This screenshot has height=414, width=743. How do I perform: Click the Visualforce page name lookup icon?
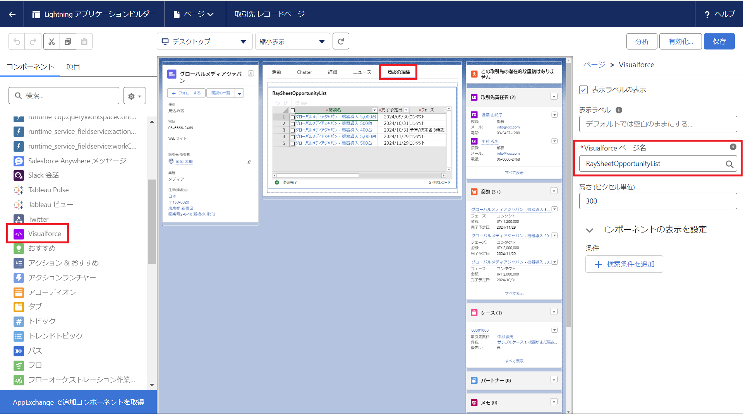(729, 164)
